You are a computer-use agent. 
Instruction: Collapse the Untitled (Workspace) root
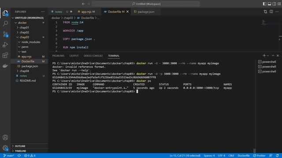30,18
